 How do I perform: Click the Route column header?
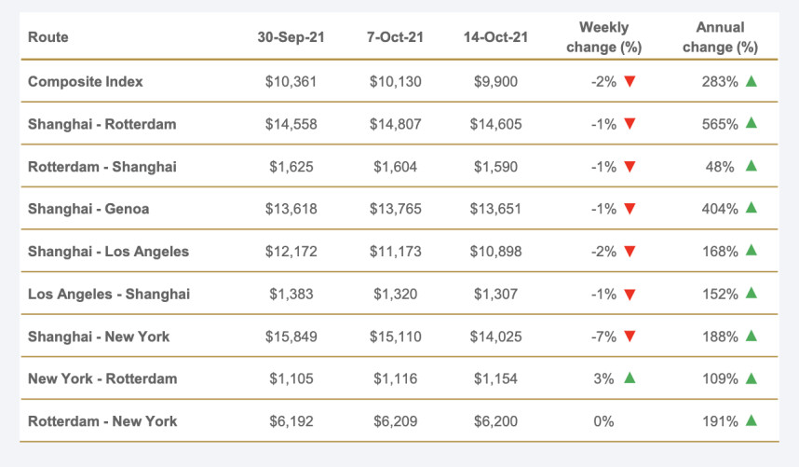pos(48,37)
